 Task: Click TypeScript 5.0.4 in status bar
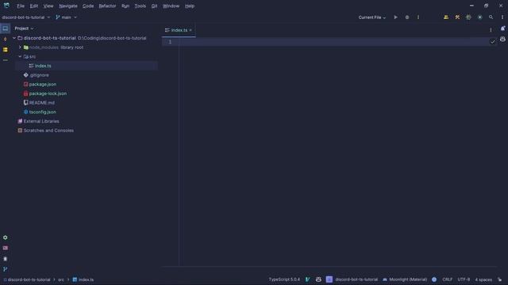coord(284,279)
